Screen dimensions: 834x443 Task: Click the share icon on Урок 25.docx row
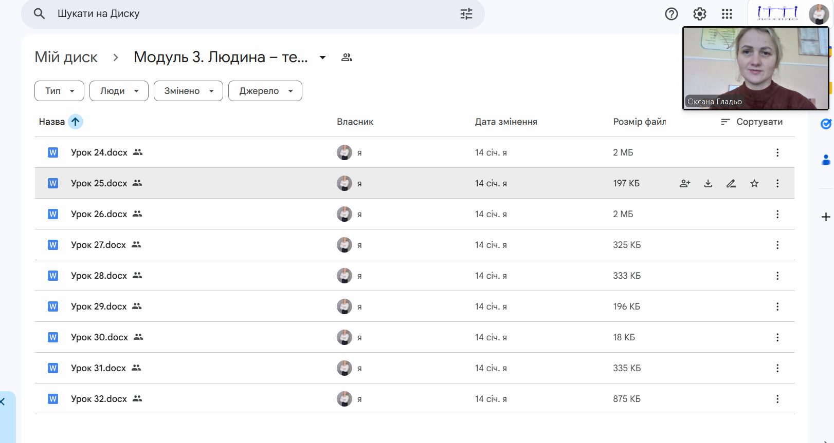[684, 183]
